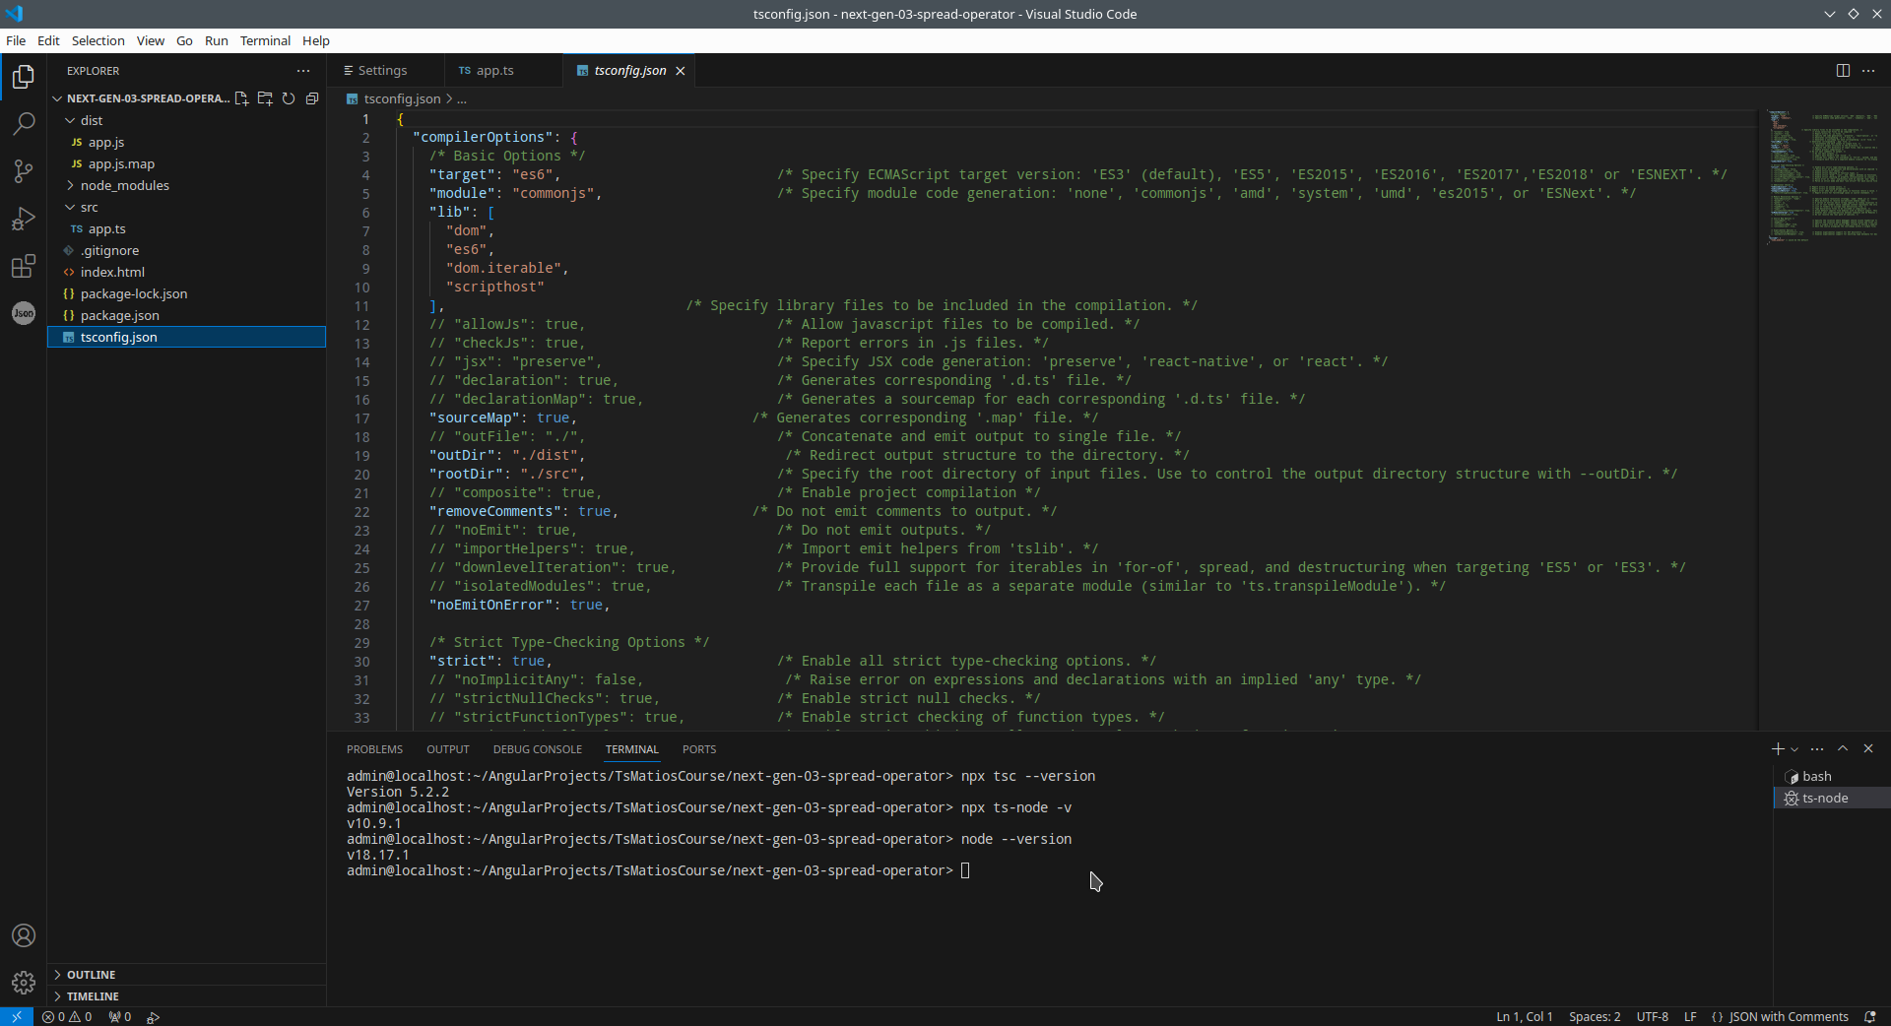1891x1026 pixels.
Task: Open the File menu
Action: [x=16, y=40]
